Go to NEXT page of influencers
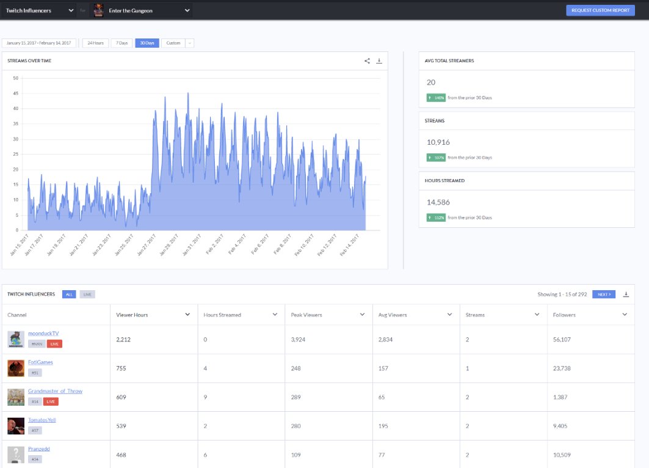This screenshot has width=649, height=468. tap(604, 294)
